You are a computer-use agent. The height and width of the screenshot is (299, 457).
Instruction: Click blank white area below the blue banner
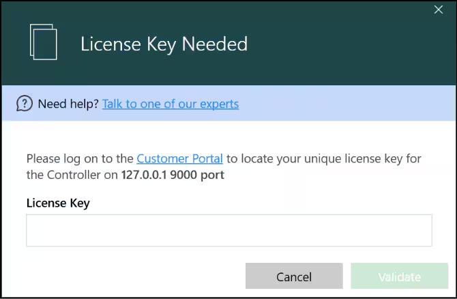[x=228, y=135]
